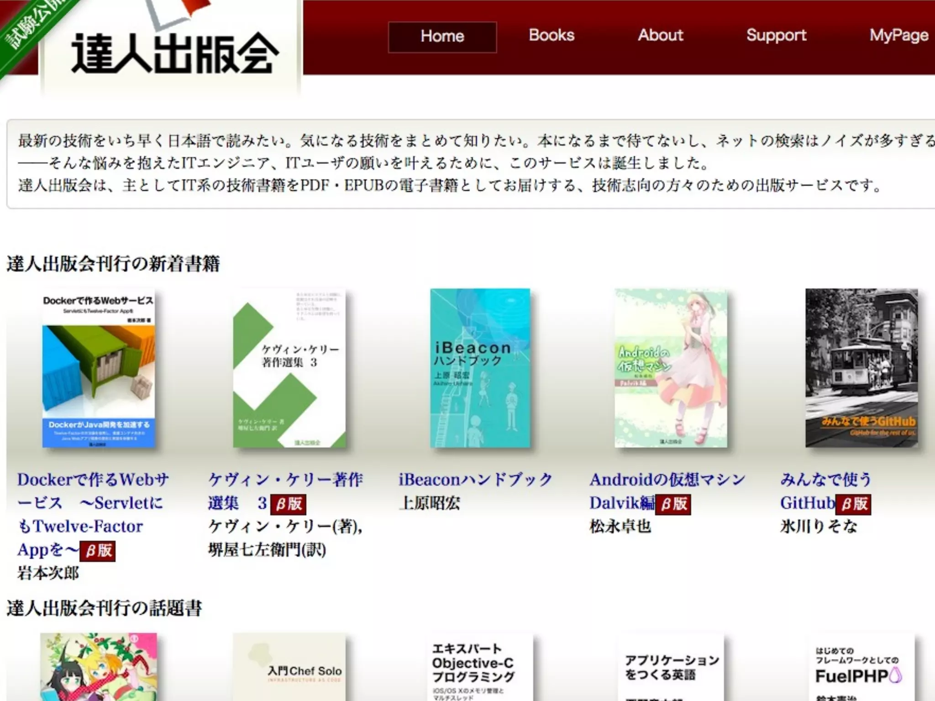The width and height of the screenshot is (935, 701).
Task: Click the β版 badge beside GitHub title
Action: click(854, 504)
